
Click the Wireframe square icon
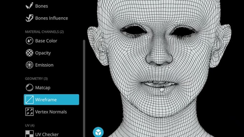29,99
